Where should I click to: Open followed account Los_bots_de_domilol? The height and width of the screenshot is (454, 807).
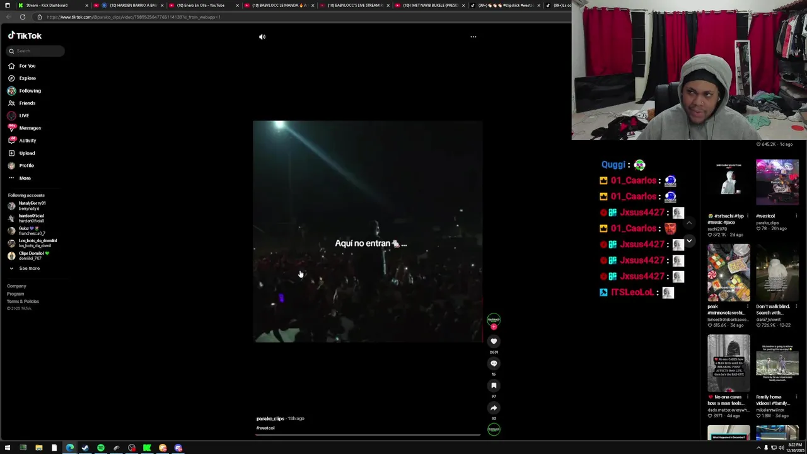(x=32, y=243)
